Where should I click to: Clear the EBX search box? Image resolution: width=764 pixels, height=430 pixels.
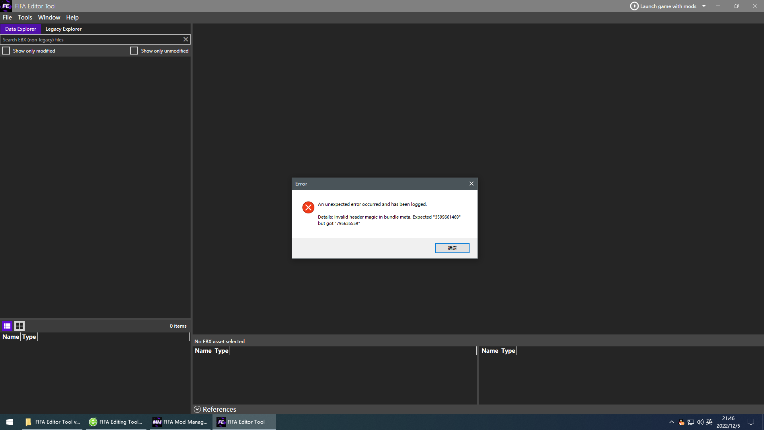click(x=185, y=39)
